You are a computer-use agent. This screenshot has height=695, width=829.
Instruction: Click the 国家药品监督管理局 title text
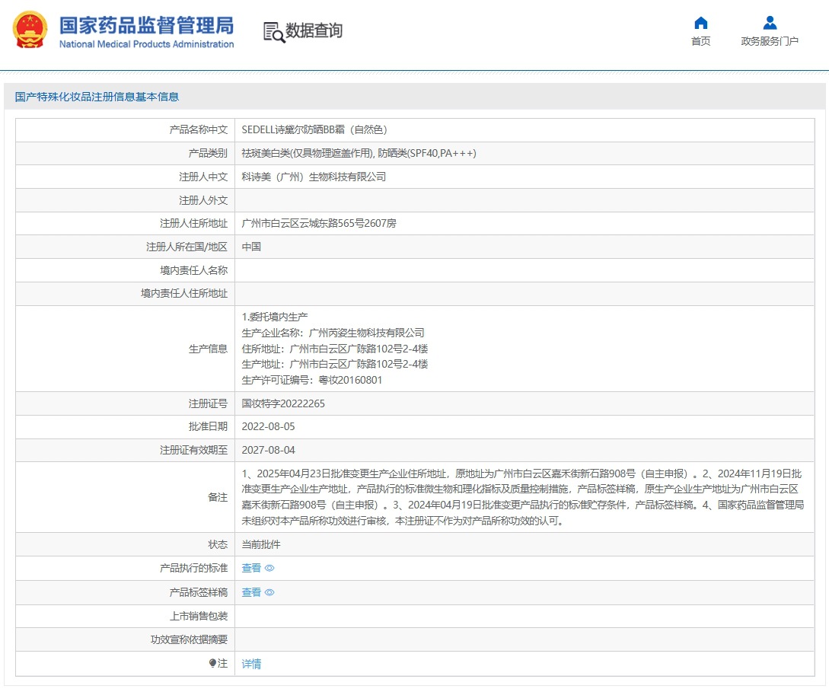(146, 24)
